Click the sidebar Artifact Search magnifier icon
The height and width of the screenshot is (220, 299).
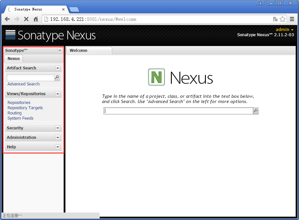pyautogui.click(x=57, y=77)
